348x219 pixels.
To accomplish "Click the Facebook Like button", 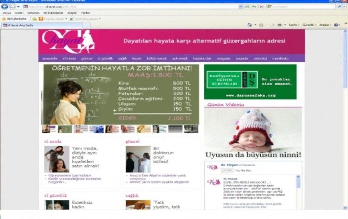I will (x=228, y=170).
